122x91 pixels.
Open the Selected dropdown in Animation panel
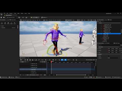coord(14,28)
